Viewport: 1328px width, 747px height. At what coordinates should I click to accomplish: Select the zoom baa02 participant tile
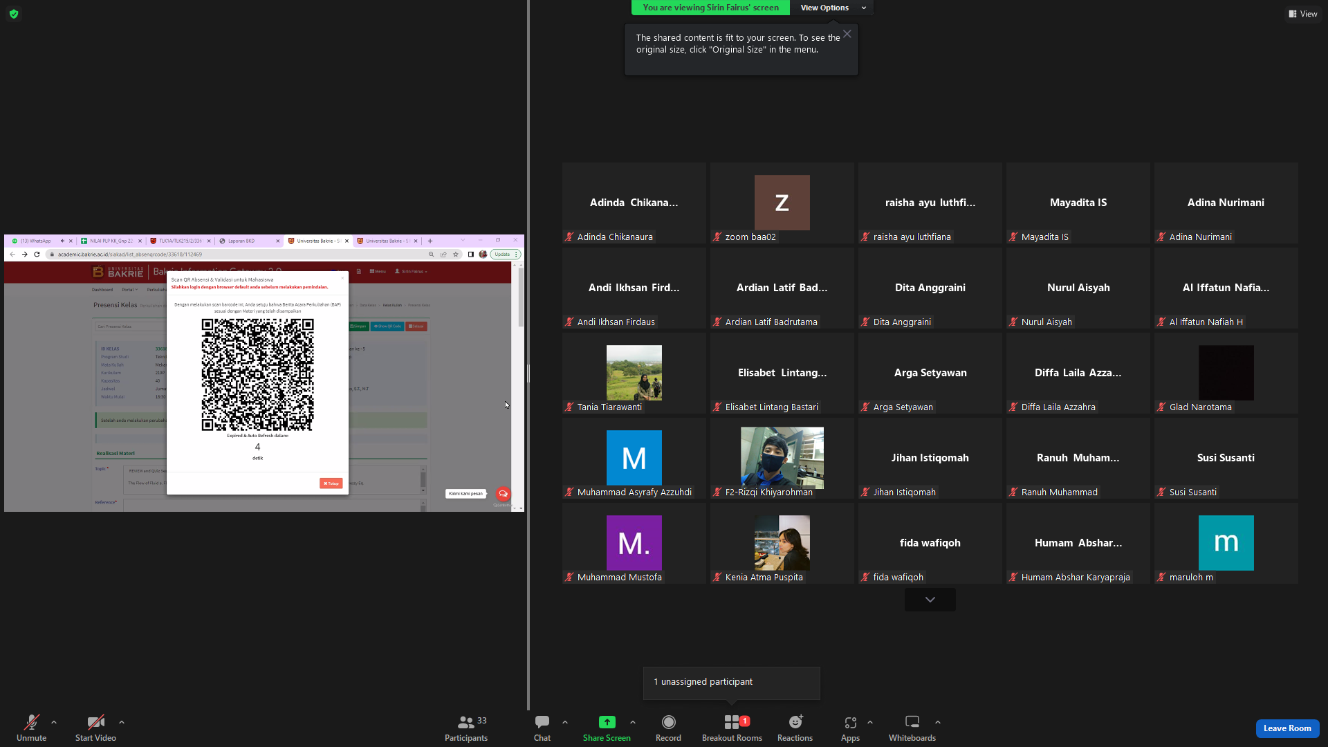click(x=782, y=203)
